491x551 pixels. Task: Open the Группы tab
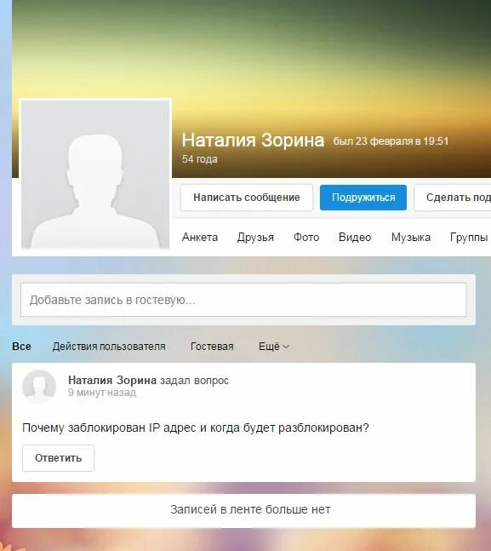[x=469, y=238]
